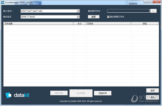Screen dimensions: 162x106
Task: Click the CrossManager title bar app icon
Action: tap(3, 2)
